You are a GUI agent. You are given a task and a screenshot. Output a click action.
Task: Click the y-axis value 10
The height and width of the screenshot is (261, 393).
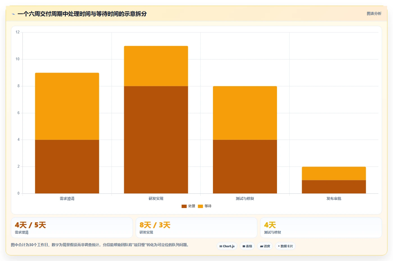[x=18, y=59]
